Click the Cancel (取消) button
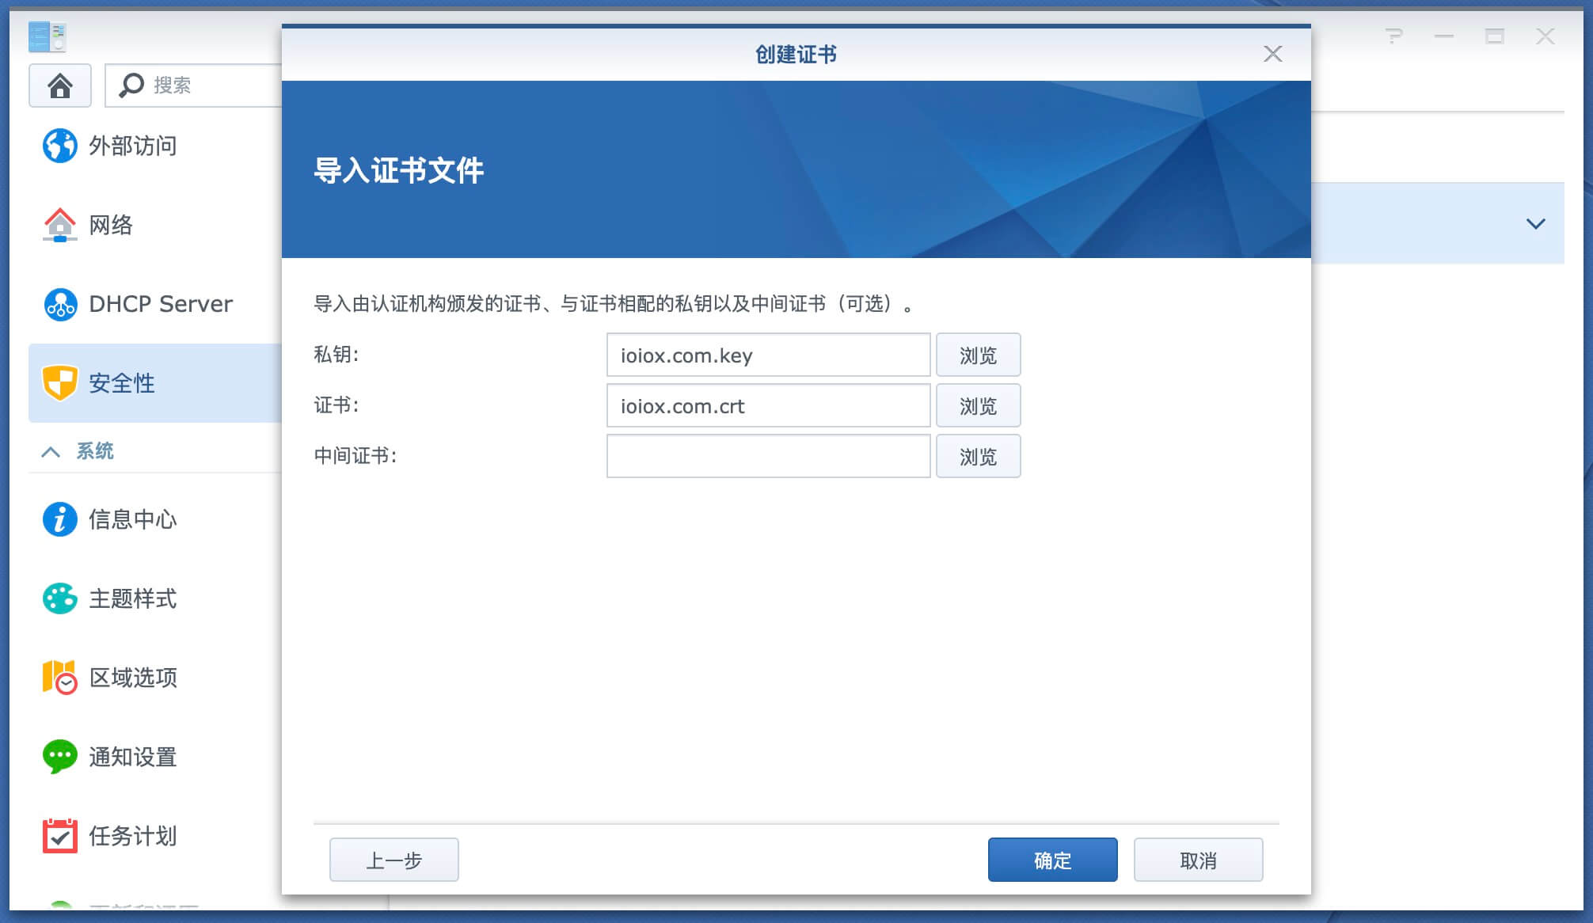1593x923 pixels. (1198, 860)
